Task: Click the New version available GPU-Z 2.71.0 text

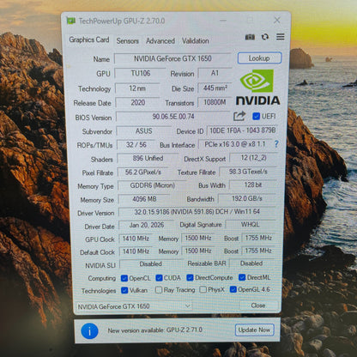Action: click(x=154, y=330)
